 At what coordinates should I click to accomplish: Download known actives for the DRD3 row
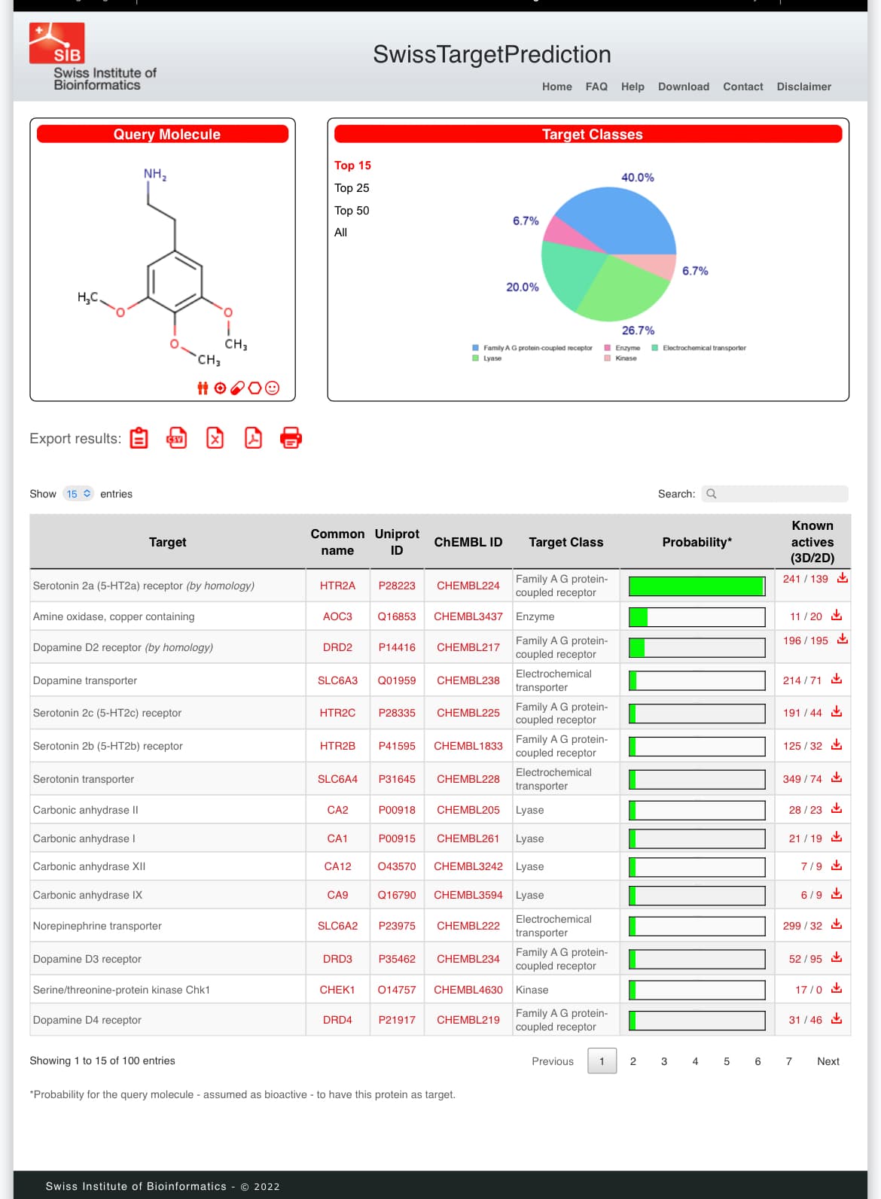(837, 958)
